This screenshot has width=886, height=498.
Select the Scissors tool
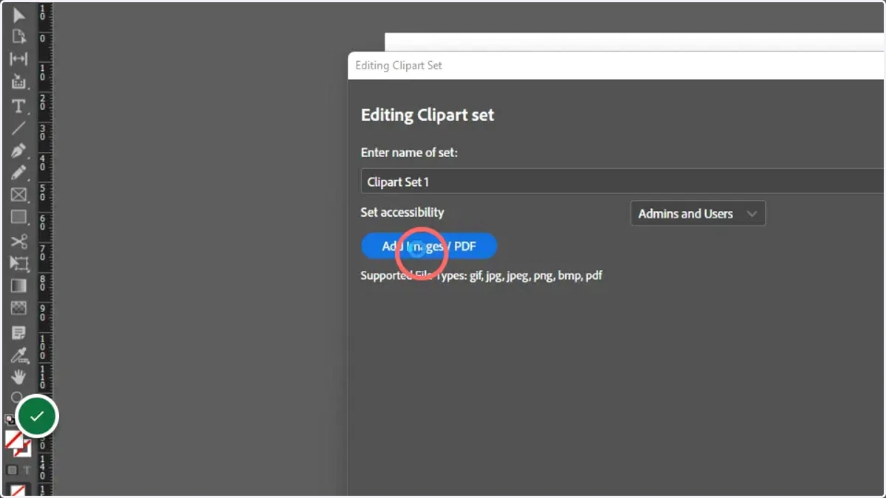pos(18,241)
